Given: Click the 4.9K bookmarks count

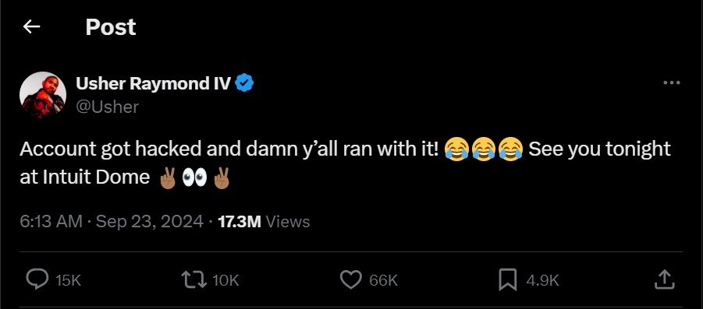Looking at the screenshot, I should (x=542, y=281).
